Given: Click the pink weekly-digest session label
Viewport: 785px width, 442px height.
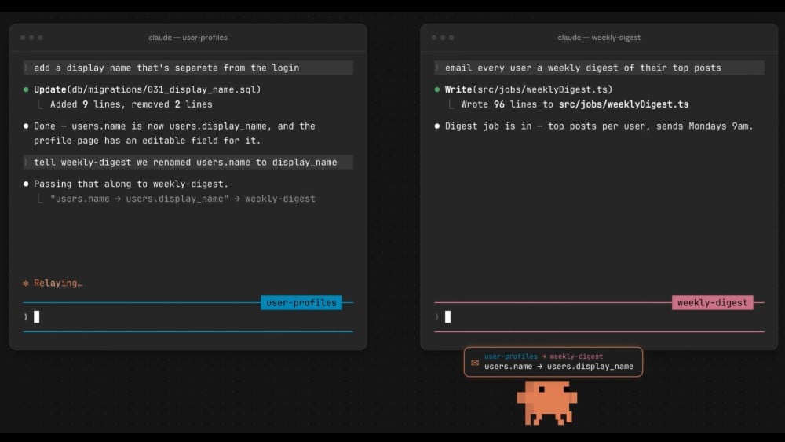Looking at the screenshot, I should [713, 302].
